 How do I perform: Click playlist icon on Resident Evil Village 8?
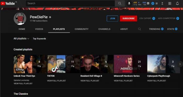coord(106,66)
